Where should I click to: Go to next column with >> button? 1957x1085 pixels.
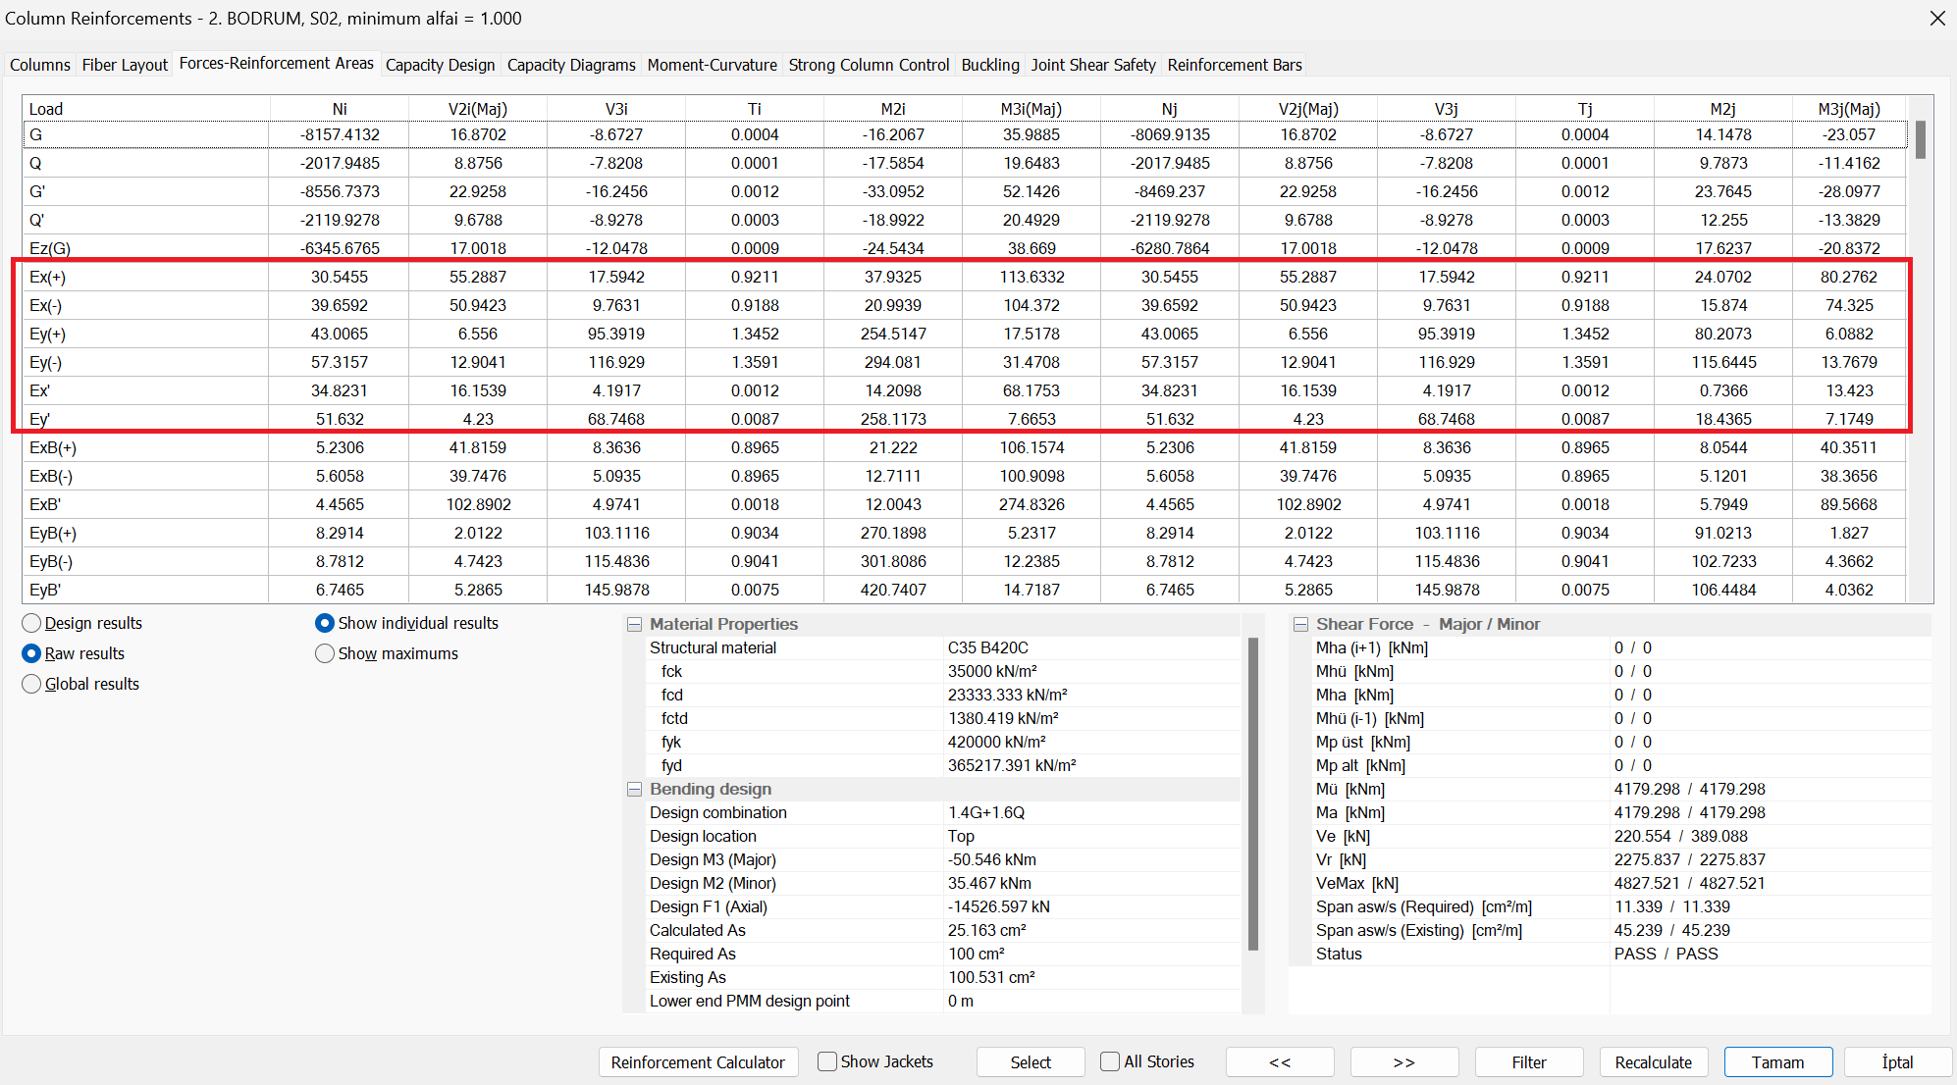point(1403,1062)
